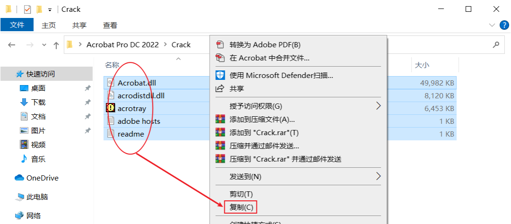The width and height of the screenshot is (511, 224).
Task: Click the search magnifier icon
Action: coord(496,44)
